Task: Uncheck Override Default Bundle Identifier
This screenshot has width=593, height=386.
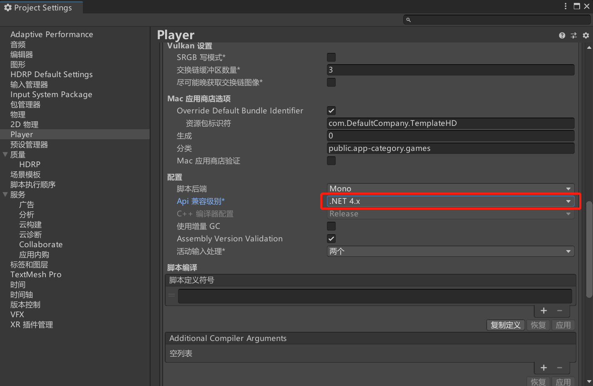Action: (331, 110)
